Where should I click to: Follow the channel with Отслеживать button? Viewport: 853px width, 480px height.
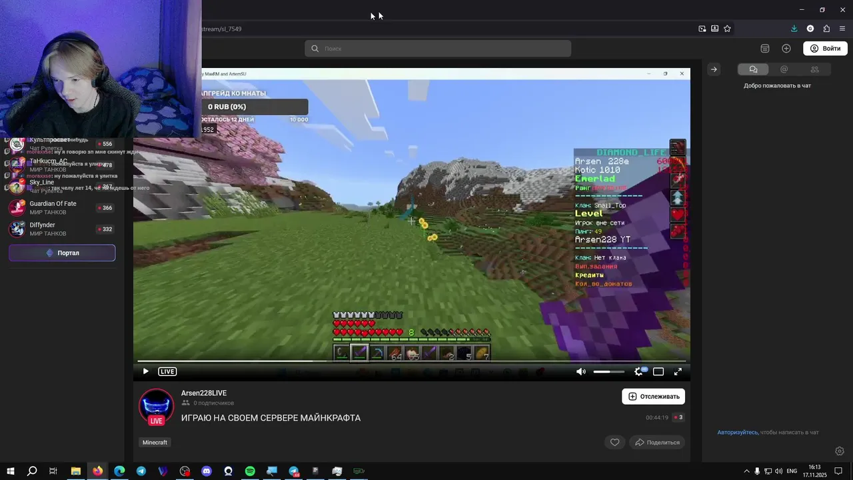coord(654,396)
